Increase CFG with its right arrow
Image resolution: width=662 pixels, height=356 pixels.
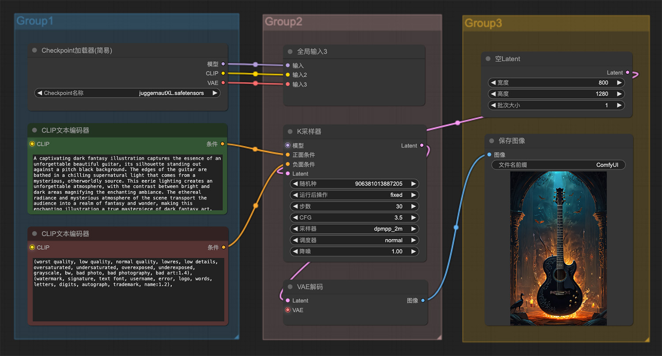point(413,217)
